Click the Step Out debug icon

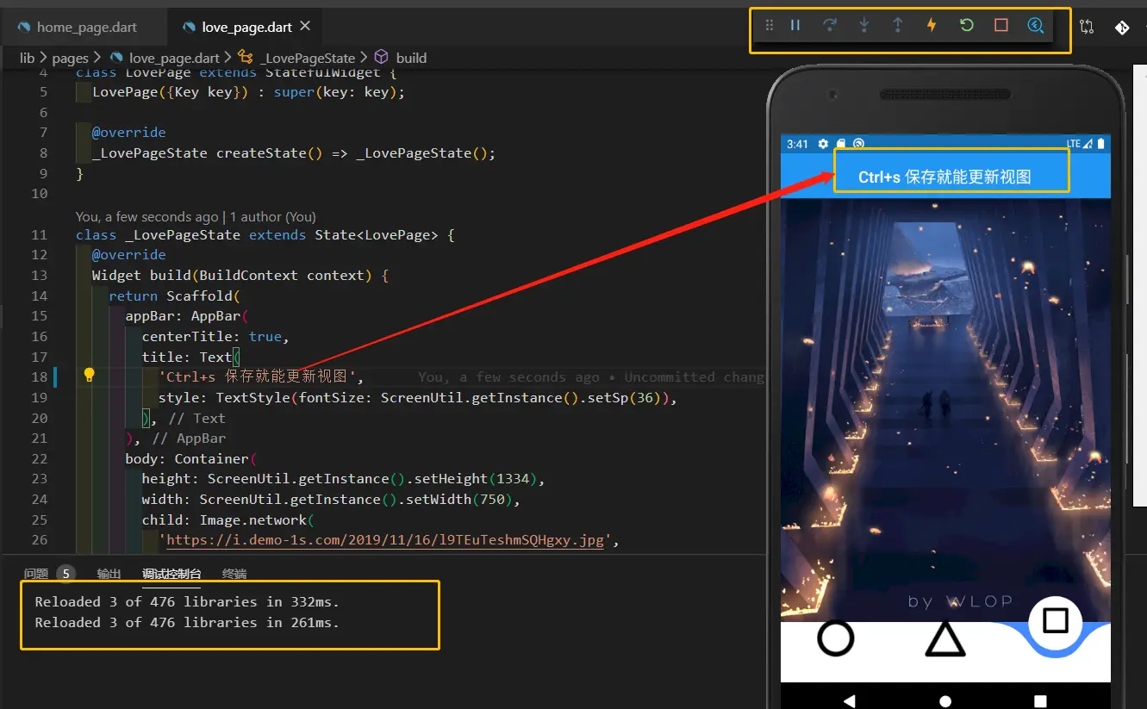coord(898,26)
